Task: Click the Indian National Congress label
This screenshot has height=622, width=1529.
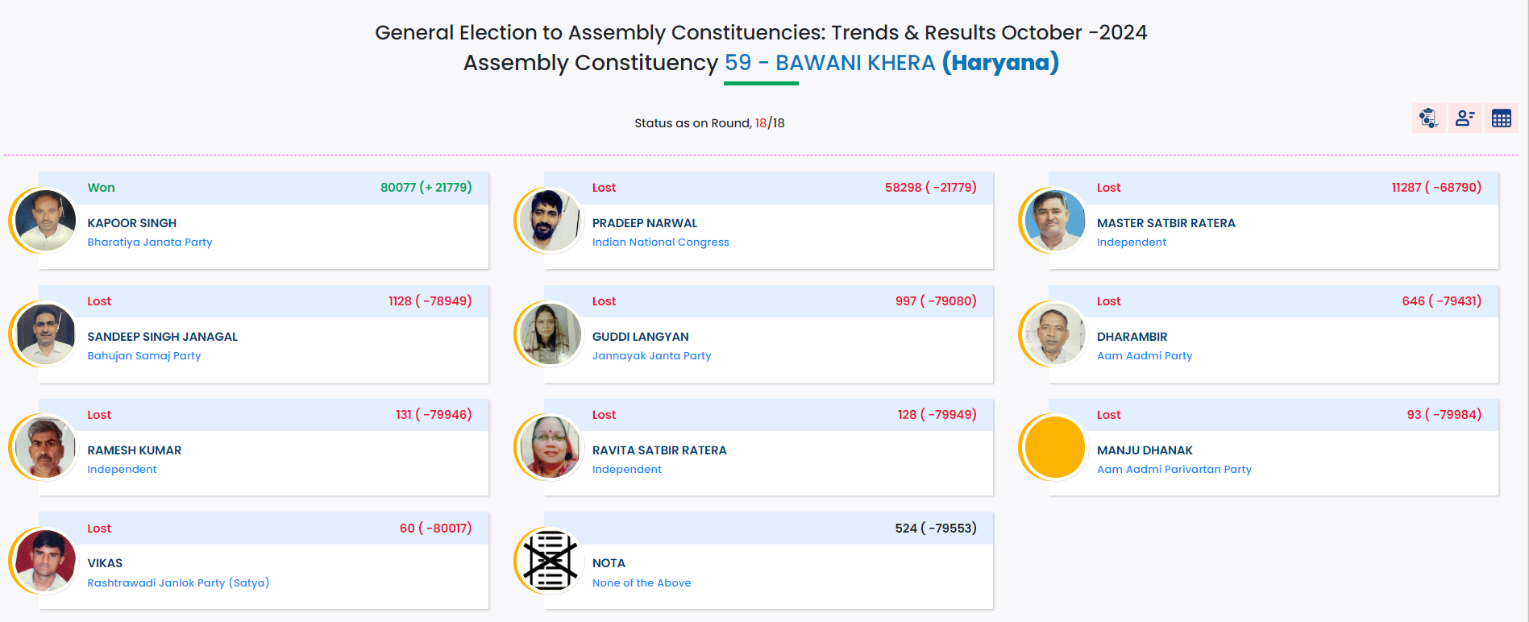Action: [x=660, y=242]
